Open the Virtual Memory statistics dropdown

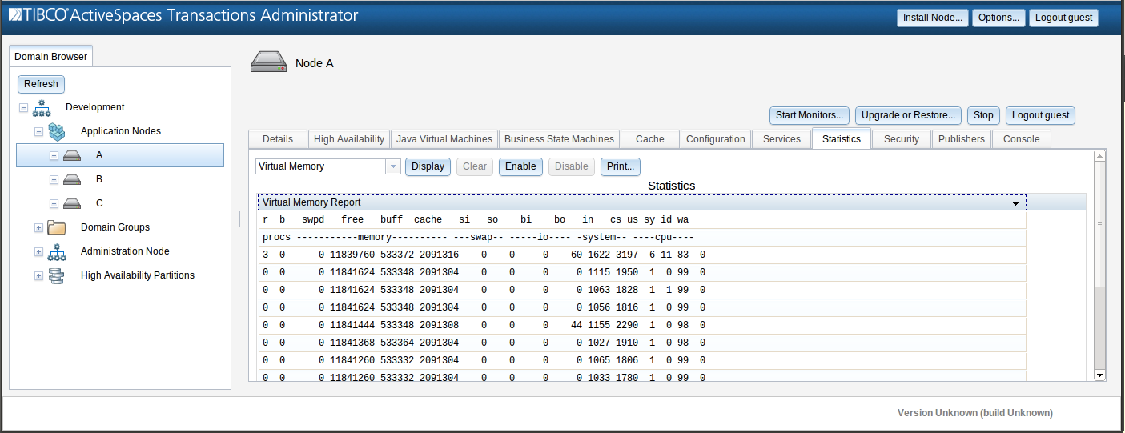tap(393, 166)
